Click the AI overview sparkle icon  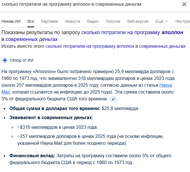5,60
